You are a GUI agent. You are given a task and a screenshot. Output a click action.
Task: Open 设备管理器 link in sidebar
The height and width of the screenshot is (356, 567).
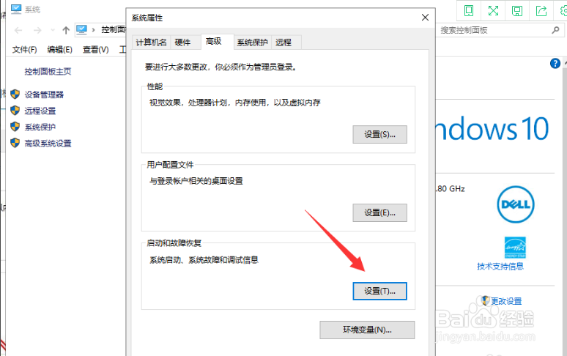44,94
